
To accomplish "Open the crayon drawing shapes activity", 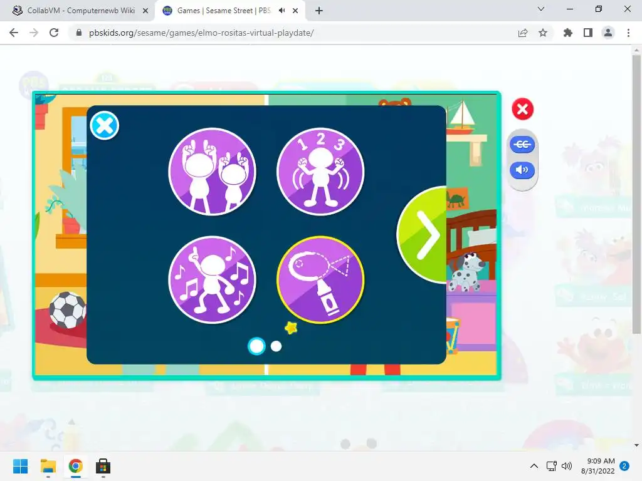I will pos(320,280).
